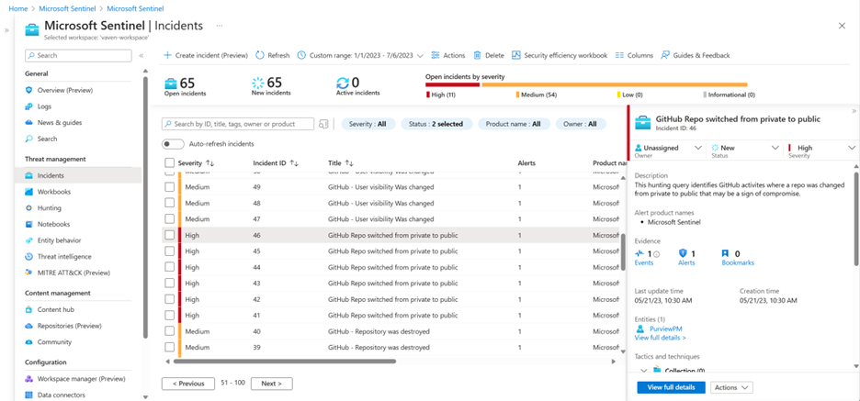The width and height of the screenshot is (860, 401).
Task: Tick checkbox for incident 39
Action: click(169, 347)
